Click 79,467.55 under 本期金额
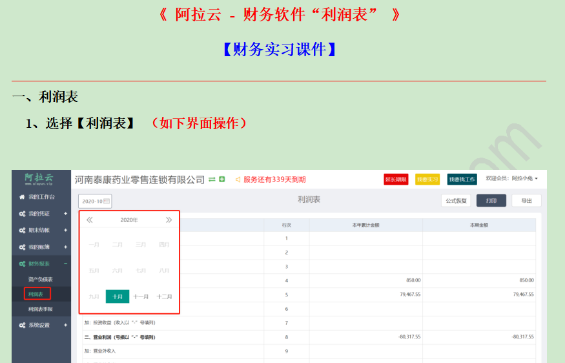Viewport: 565px width, 363px height. [x=523, y=294]
